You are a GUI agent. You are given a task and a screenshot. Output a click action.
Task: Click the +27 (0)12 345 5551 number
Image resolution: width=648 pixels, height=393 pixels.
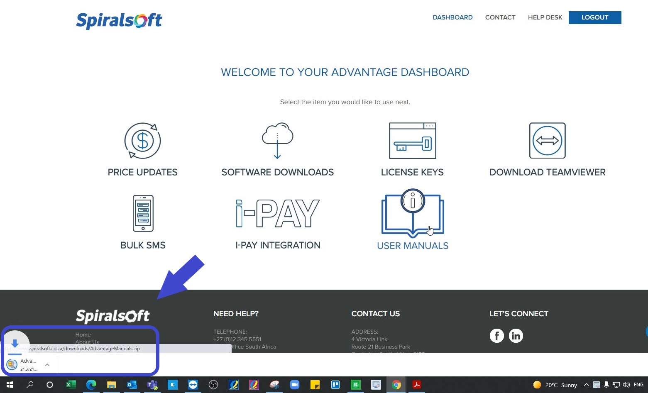[x=237, y=339]
